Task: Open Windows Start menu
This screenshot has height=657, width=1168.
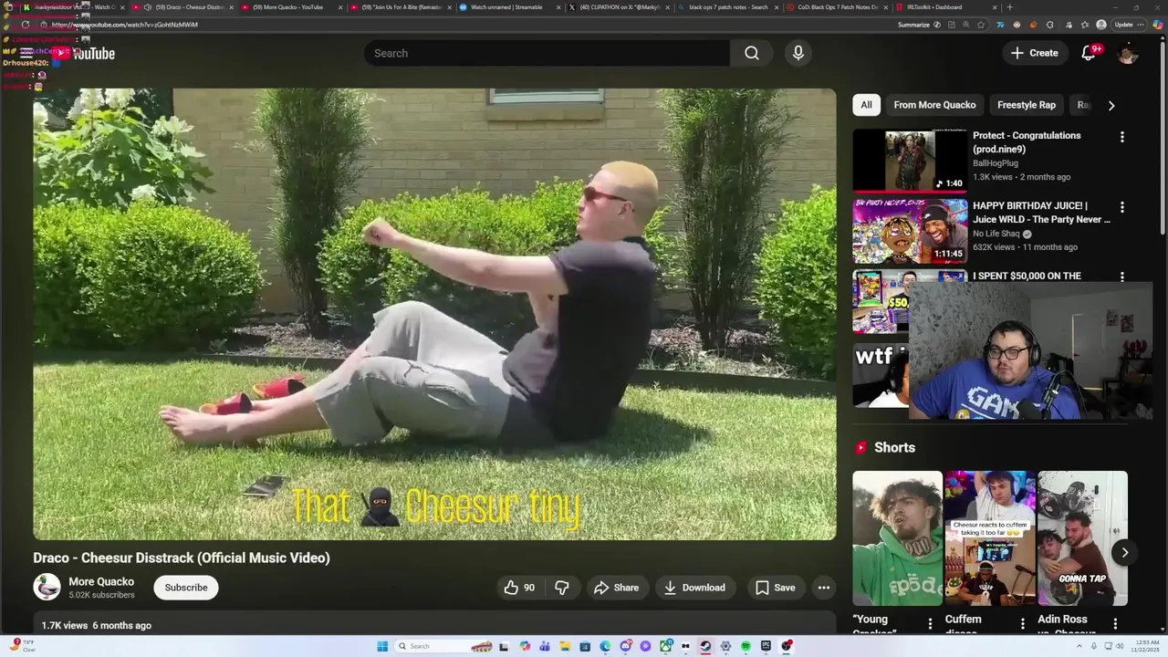Action: click(x=382, y=646)
